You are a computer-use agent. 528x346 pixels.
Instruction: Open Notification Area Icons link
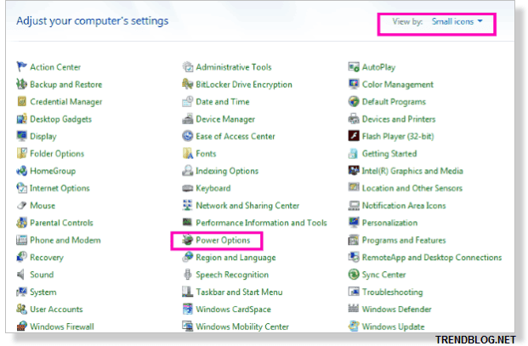404,206
